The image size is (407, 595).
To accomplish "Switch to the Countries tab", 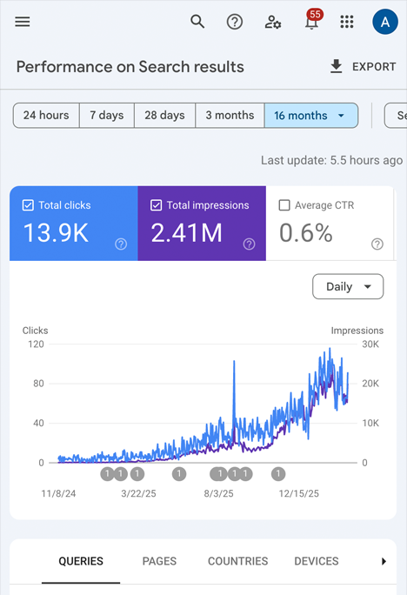I will click(237, 561).
